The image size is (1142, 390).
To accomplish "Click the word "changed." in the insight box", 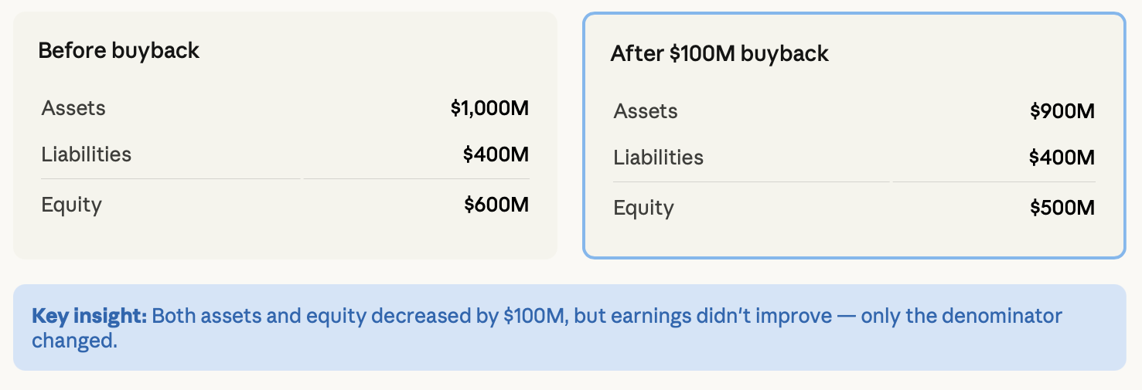I will pyautogui.click(x=74, y=341).
